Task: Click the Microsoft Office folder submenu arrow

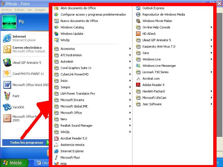Action: pyautogui.click(x=130, y=113)
